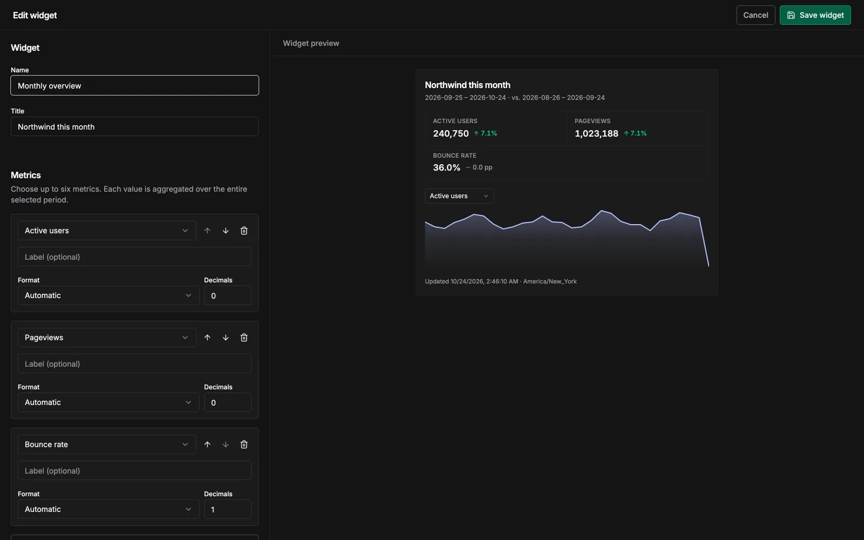Delete the Pageviews metric
The image size is (864, 540).
pos(244,337)
